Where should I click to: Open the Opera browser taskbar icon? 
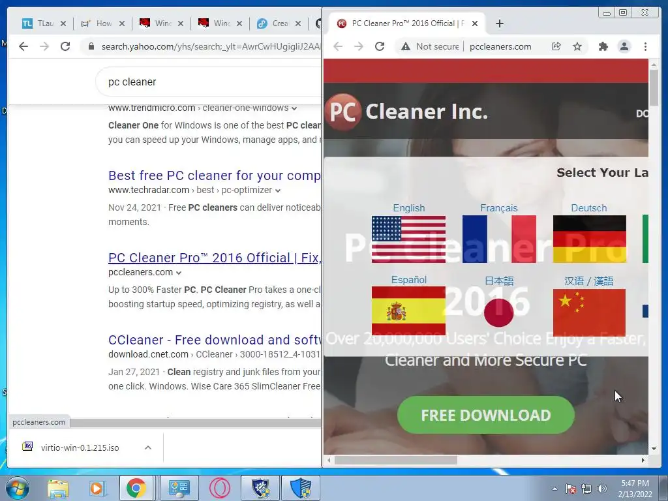(220, 488)
